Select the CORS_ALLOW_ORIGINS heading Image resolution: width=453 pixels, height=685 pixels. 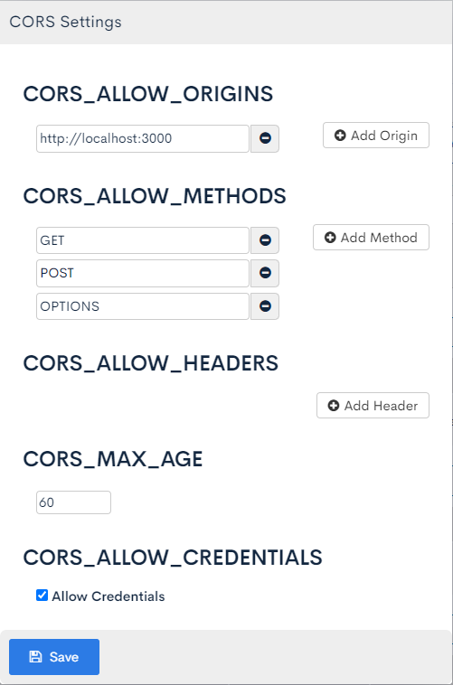[x=148, y=94]
